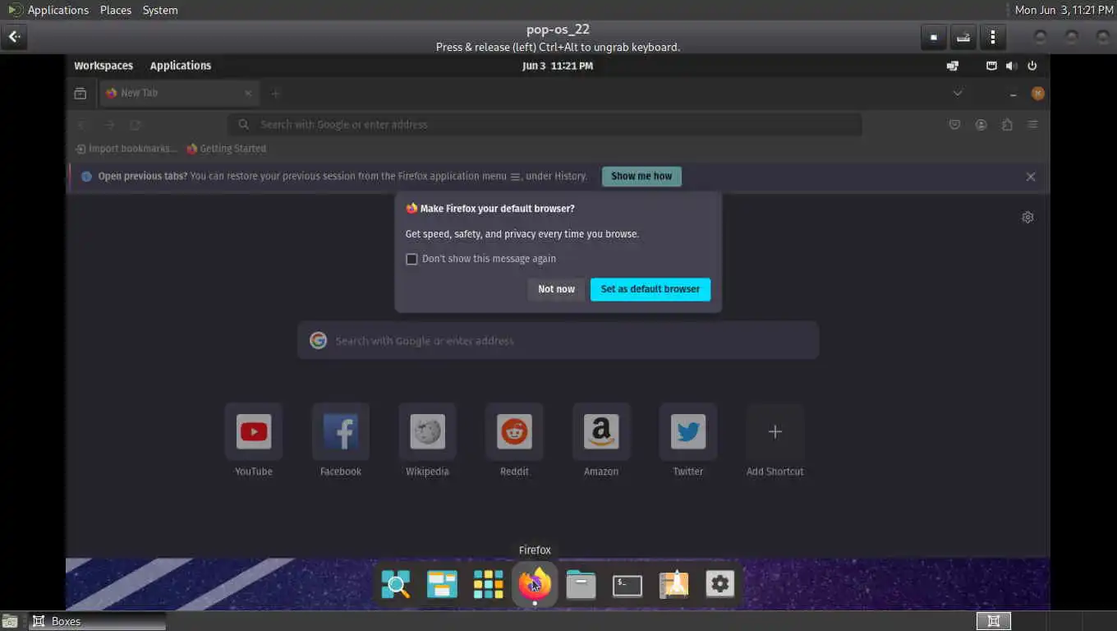Open the Pop!_OS network tray icon
This screenshot has height=631, width=1117.
coord(991,66)
